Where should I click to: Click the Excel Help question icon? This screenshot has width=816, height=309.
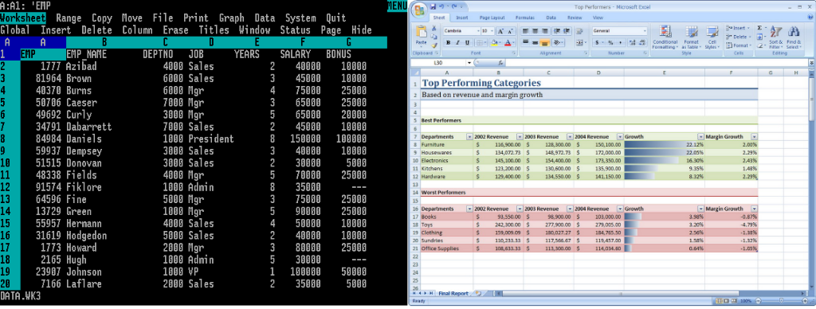coord(810,17)
